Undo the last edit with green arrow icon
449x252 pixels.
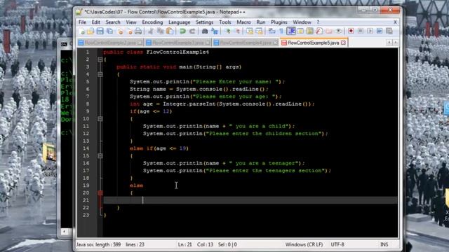182,31
